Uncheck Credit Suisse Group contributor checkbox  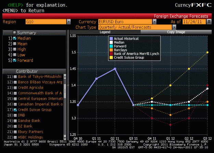pos(15,110)
